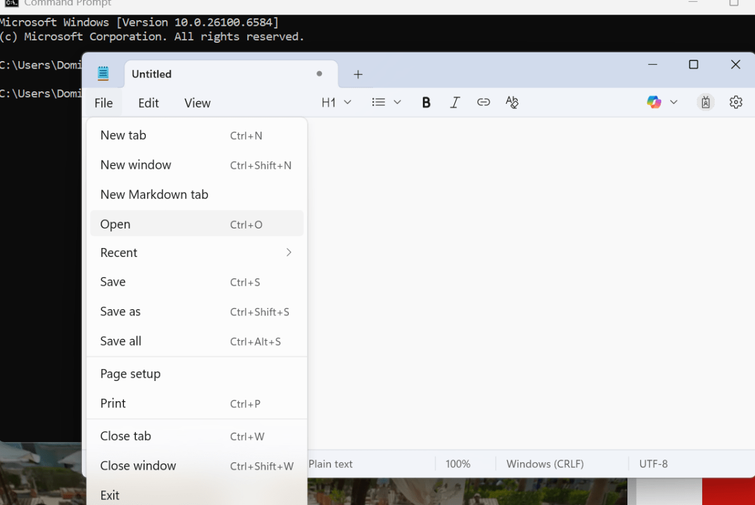Click the UTF-8 encoding in status bar
The image size is (755, 505).
[x=653, y=464]
